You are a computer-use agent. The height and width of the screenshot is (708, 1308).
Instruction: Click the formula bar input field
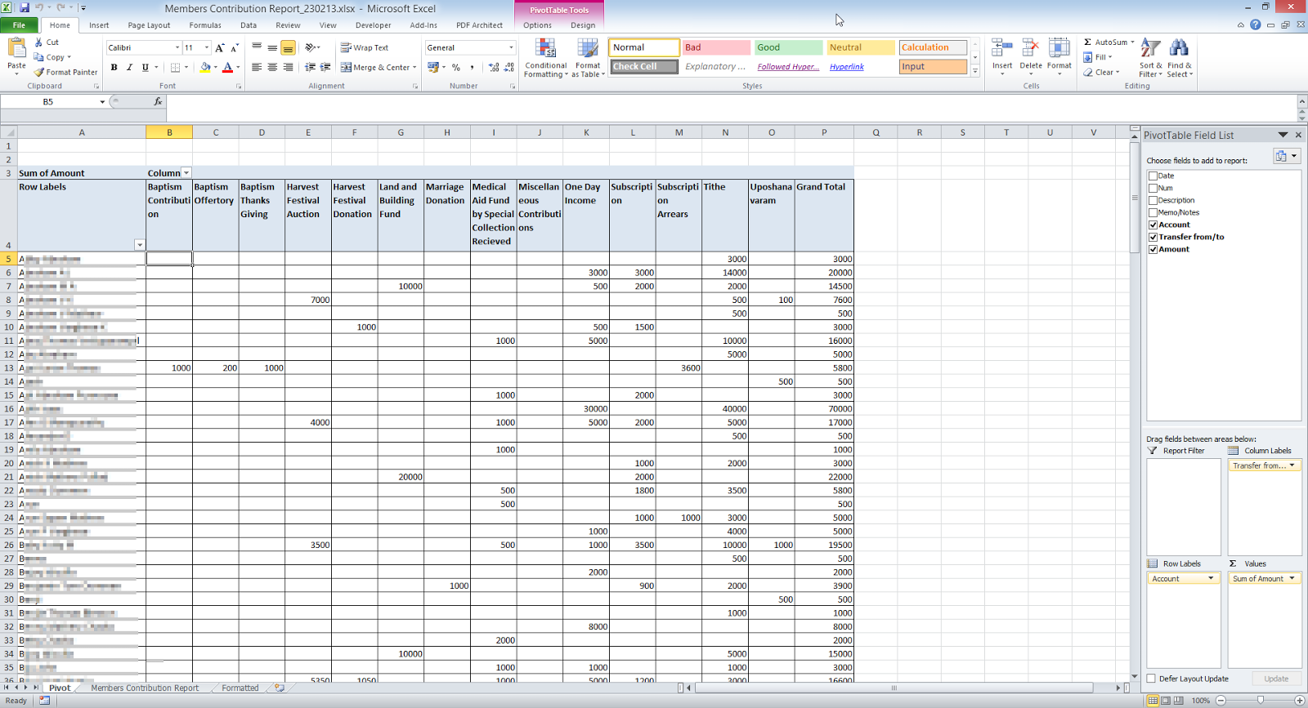730,102
